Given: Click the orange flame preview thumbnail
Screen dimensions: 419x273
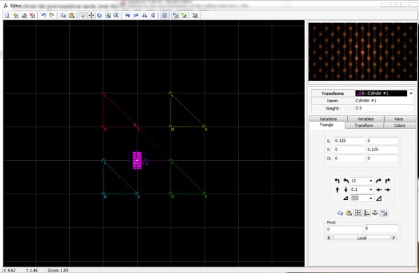Looking at the screenshot, I should pyautogui.click(x=362, y=52).
